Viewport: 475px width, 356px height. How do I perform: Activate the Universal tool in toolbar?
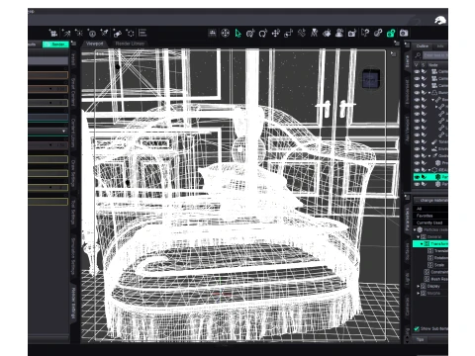coord(250,34)
